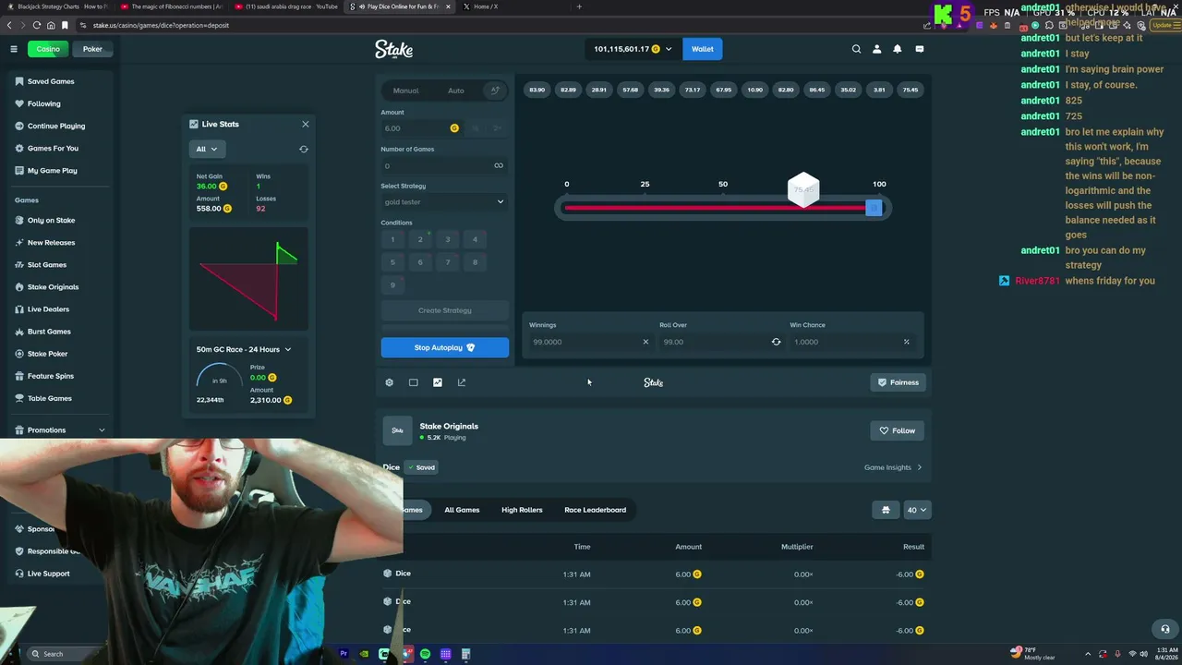Select condition 2
The width and height of the screenshot is (1182, 665).
click(420, 240)
